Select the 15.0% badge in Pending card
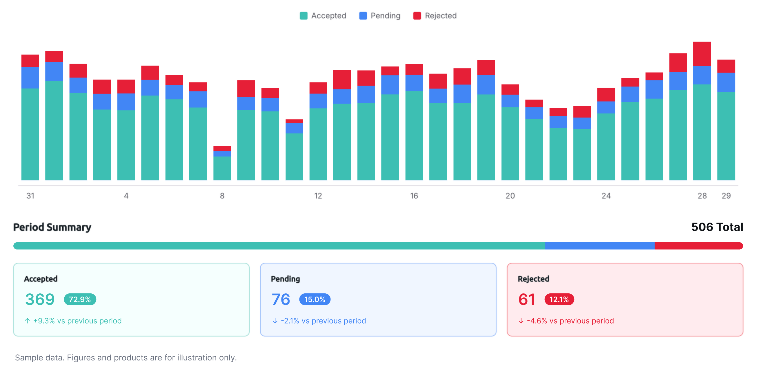Image resolution: width=758 pixels, height=370 pixels. 315,299
